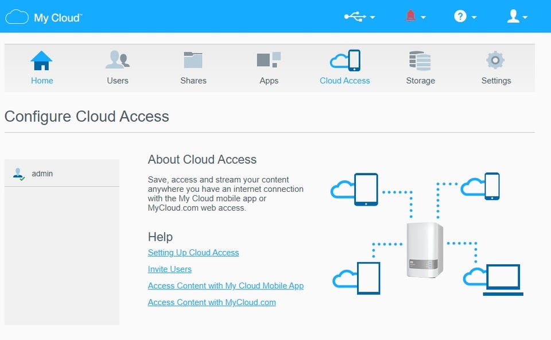
Task: Select the Cloud Access tab label
Action: 345,80
